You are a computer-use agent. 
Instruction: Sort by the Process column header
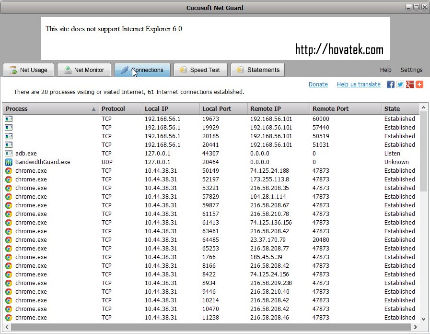tap(51, 108)
